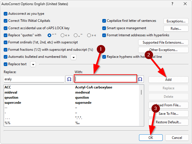Confirm with the OK button
Viewport: 192px width, 144px height.
click(151, 138)
